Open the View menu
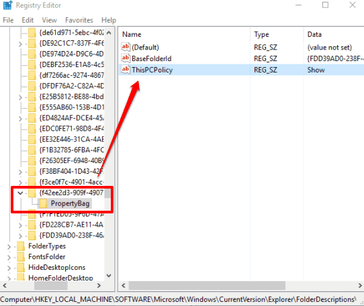The height and width of the screenshot is (306, 364). coord(49,20)
